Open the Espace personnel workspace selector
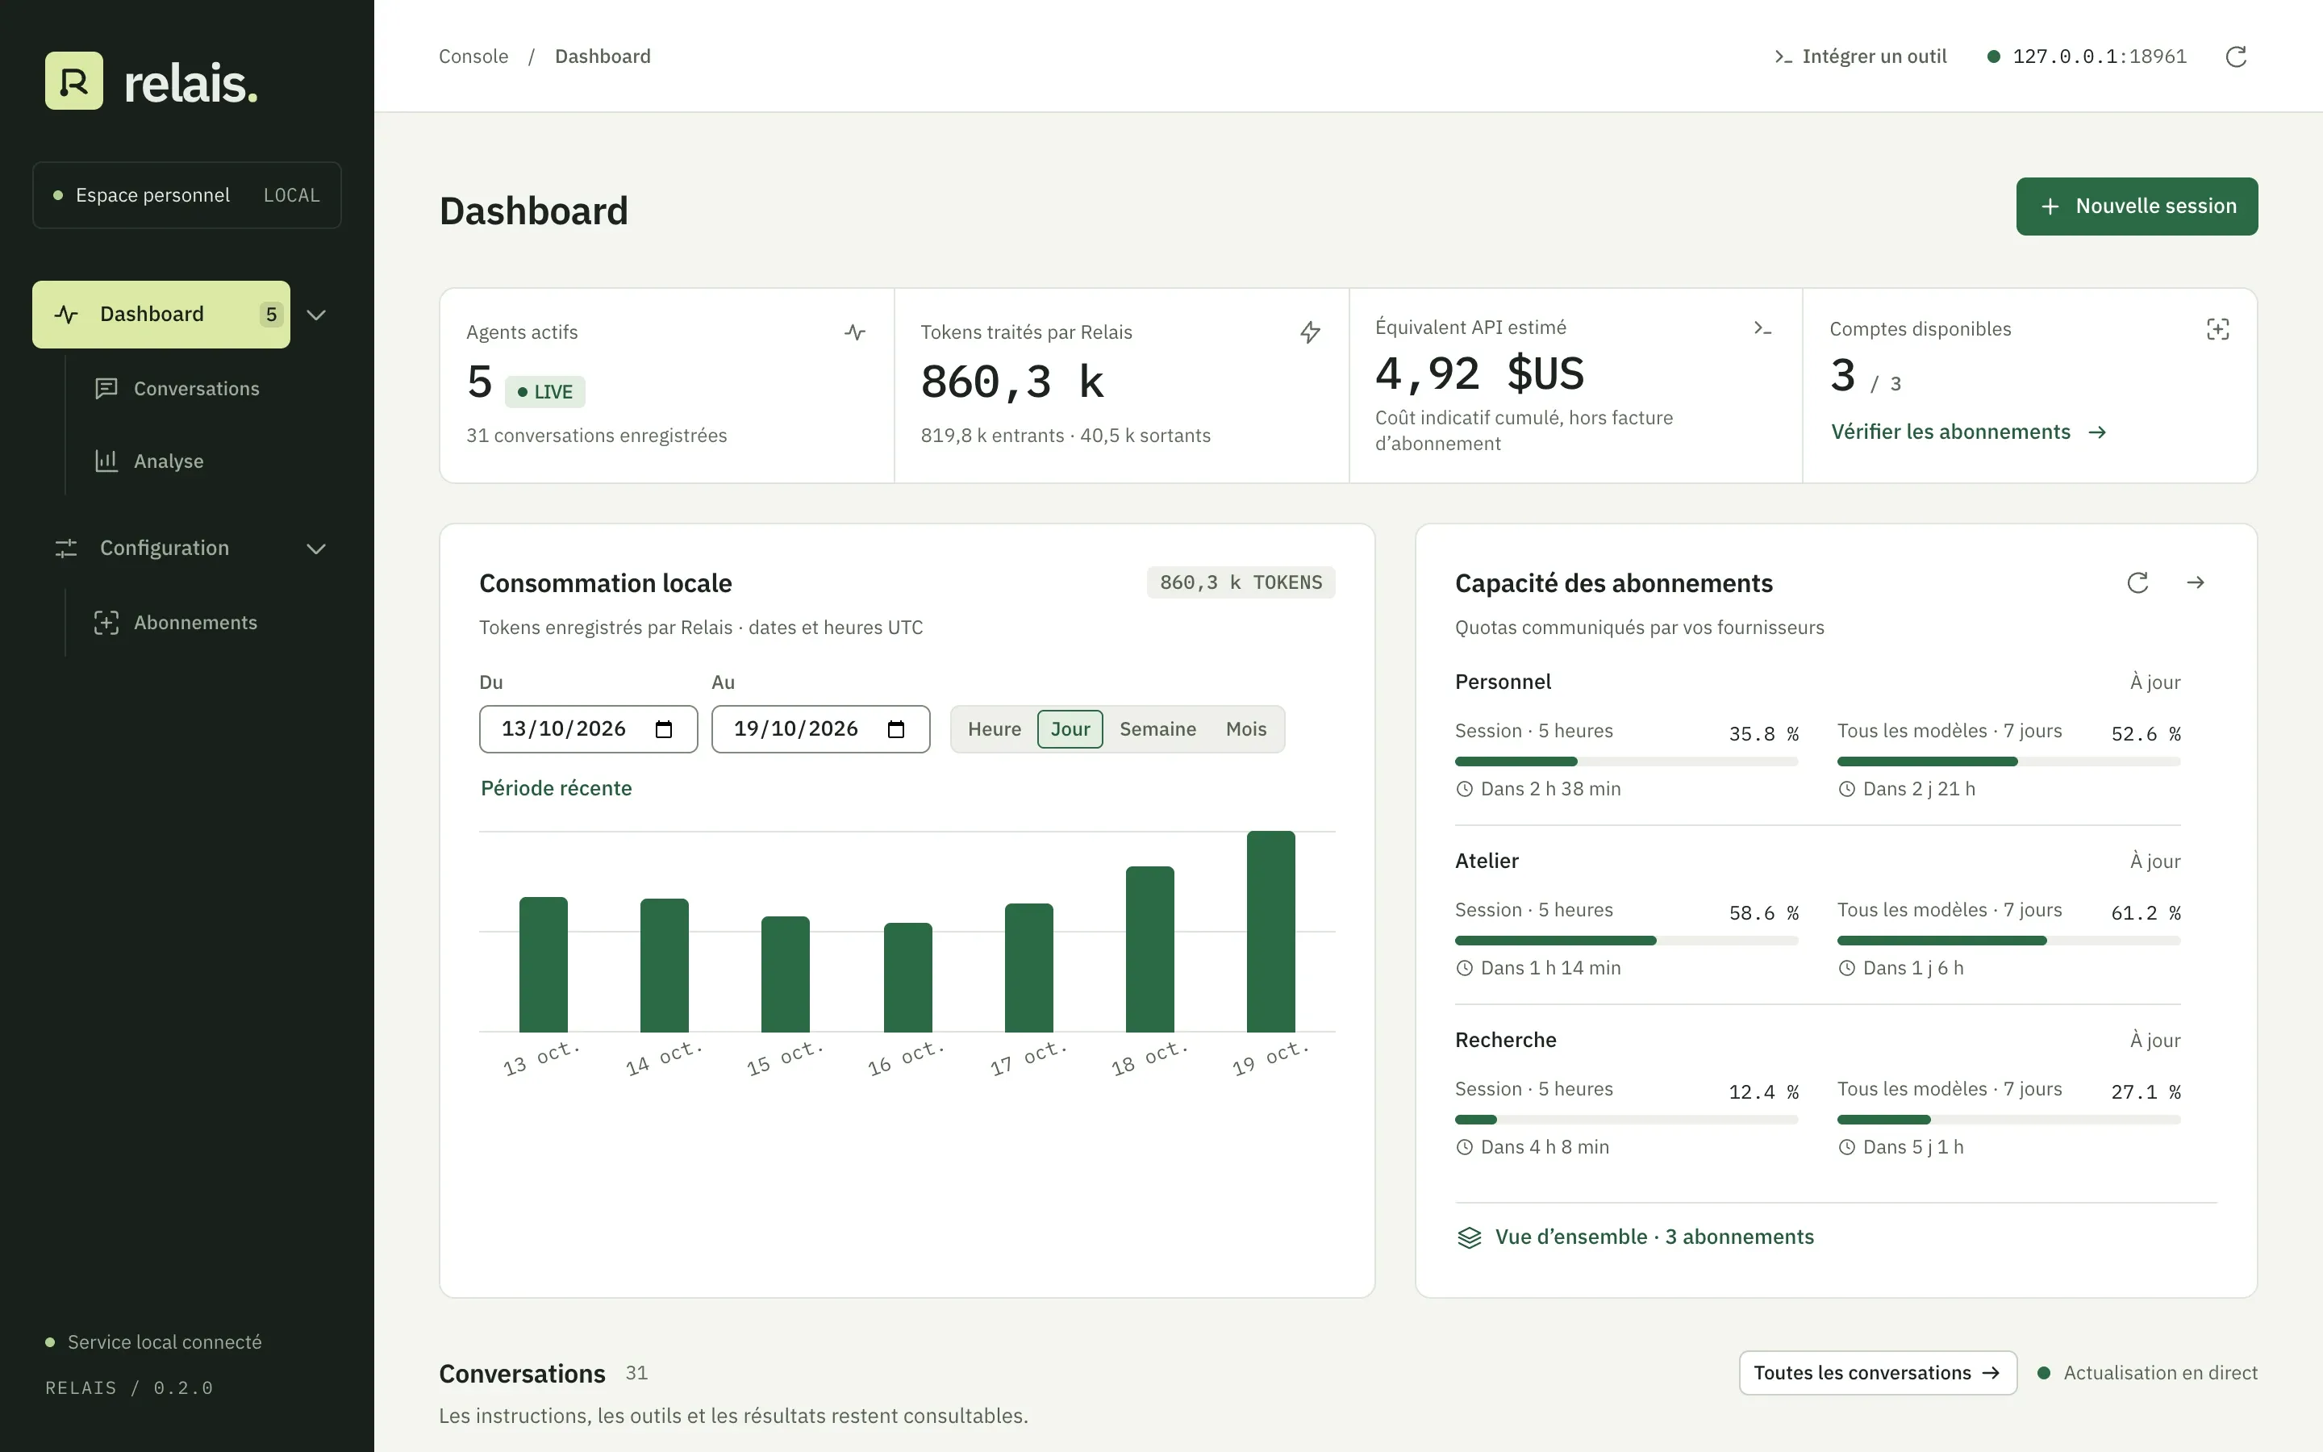Viewport: 2323px width, 1452px height. click(x=187, y=195)
